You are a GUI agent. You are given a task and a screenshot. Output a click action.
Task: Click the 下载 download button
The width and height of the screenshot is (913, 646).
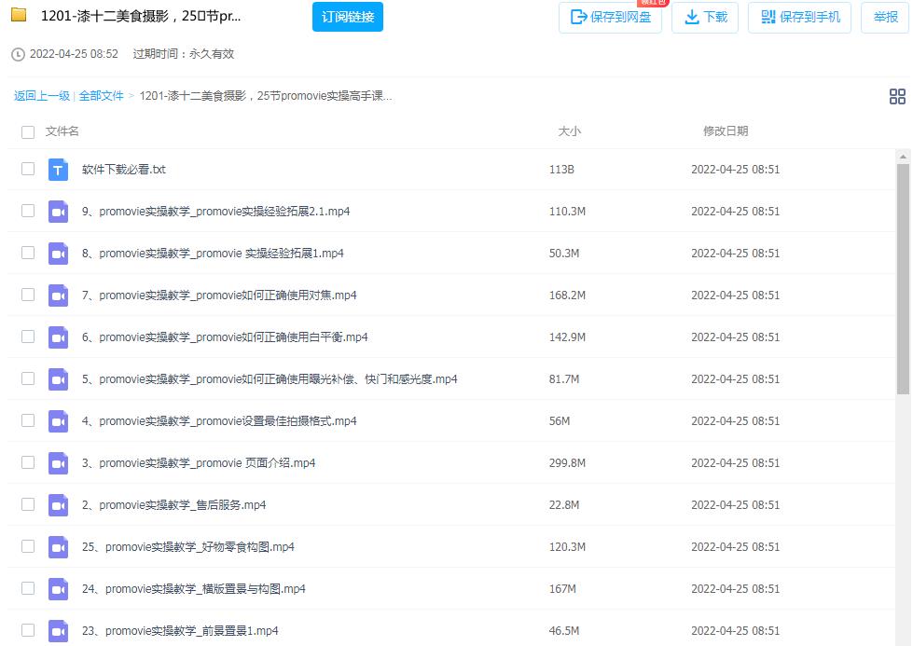[x=705, y=18]
